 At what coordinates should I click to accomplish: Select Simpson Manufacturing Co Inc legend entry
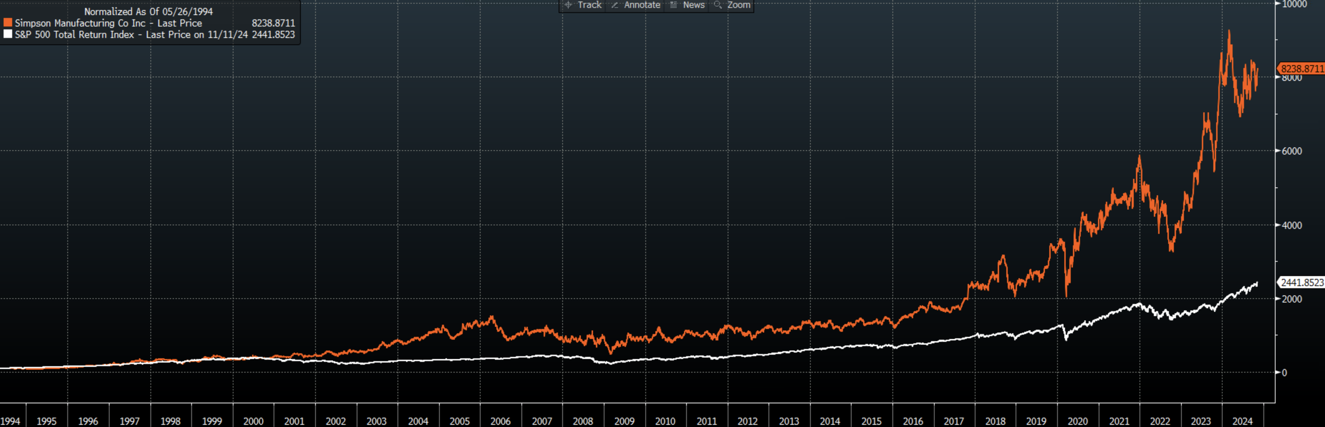pyautogui.click(x=108, y=23)
